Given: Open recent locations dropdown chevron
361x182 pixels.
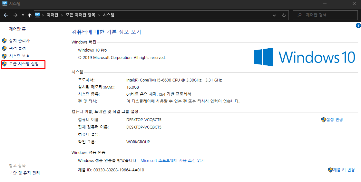Looking at the screenshot, I should click(23, 15).
